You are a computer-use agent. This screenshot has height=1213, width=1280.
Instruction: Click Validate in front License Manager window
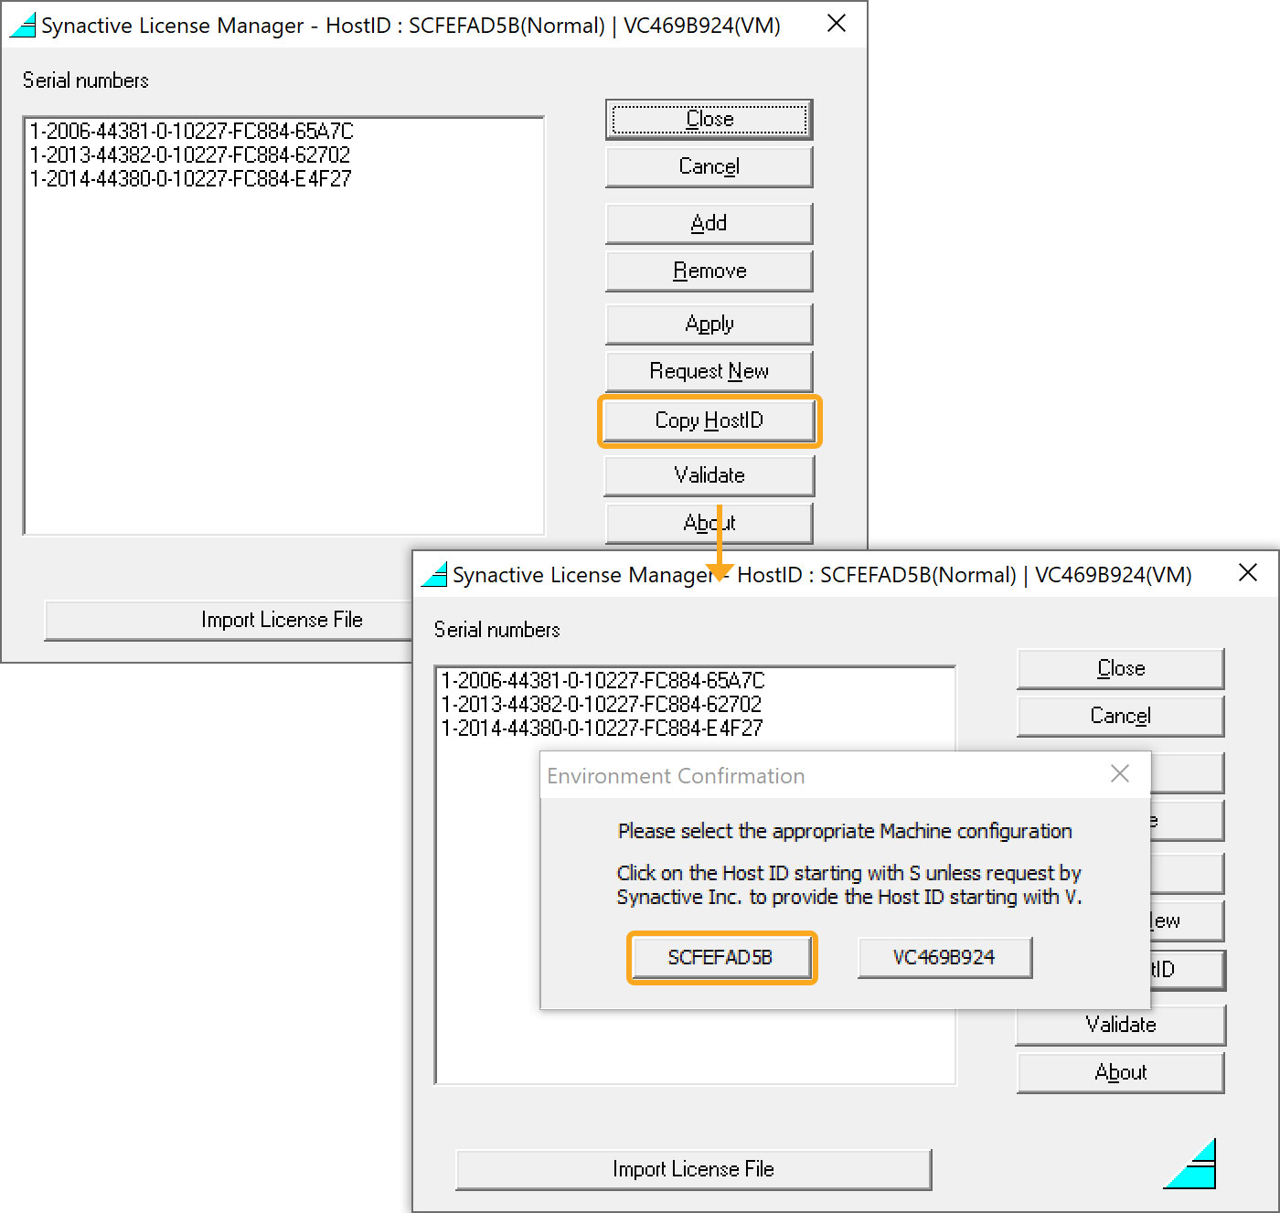[1120, 1026]
